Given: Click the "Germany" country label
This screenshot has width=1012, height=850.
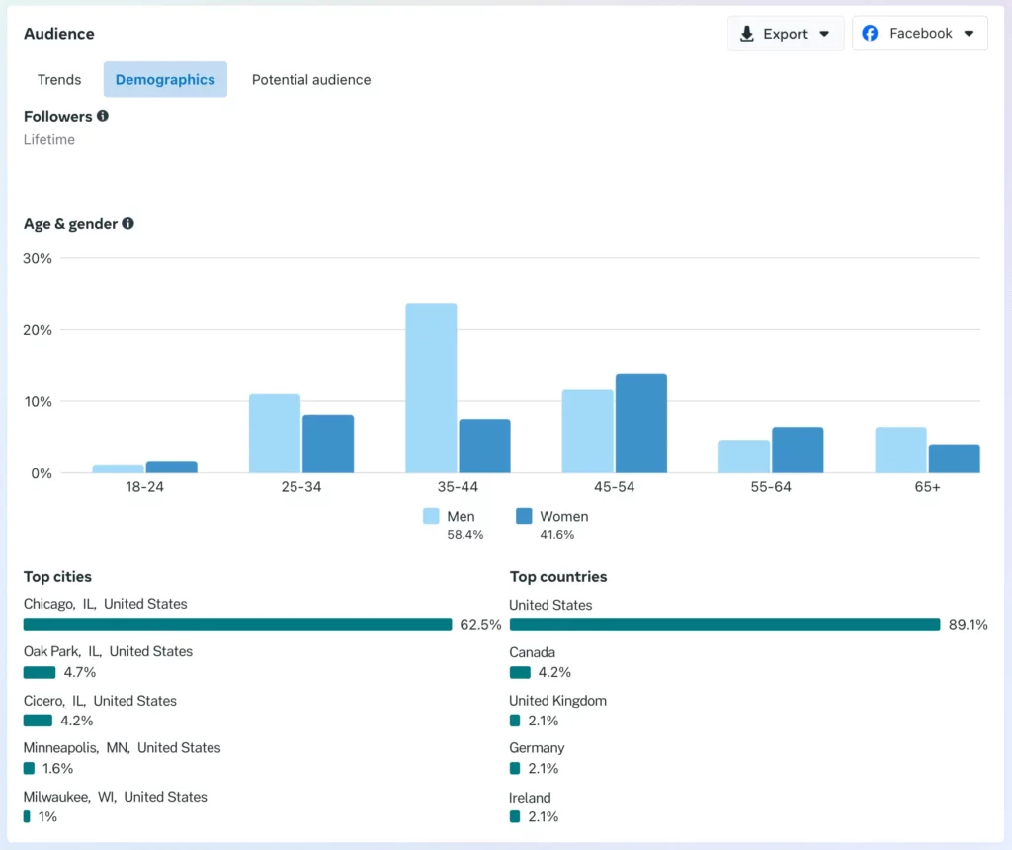Looking at the screenshot, I should click(x=537, y=748).
